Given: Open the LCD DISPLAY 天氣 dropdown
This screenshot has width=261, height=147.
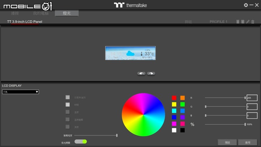Looking at the screenshot, I should pos(20,92).
